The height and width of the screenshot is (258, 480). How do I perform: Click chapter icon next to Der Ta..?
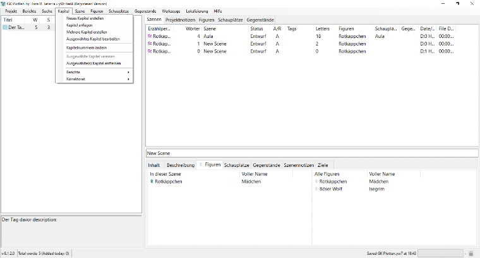(x=5, y=27)
